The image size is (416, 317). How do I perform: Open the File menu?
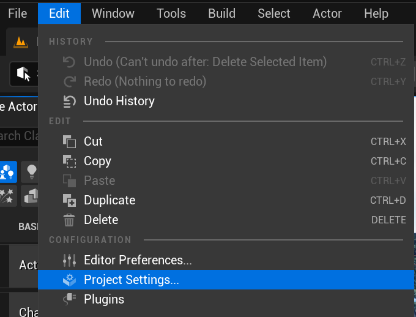click(18, 13)
